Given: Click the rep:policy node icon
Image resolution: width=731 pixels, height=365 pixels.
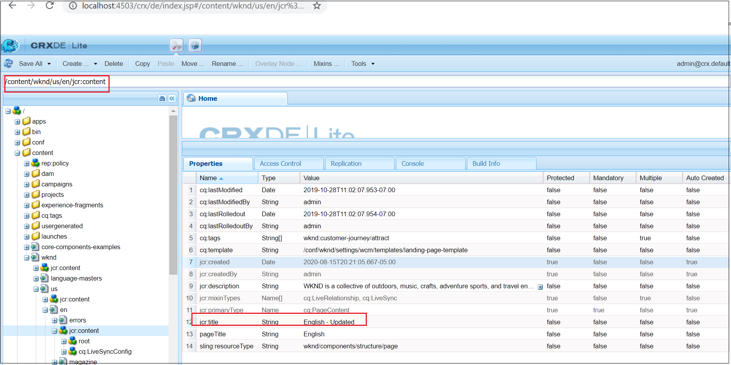Looking at the screenshot, I should 36,163.
